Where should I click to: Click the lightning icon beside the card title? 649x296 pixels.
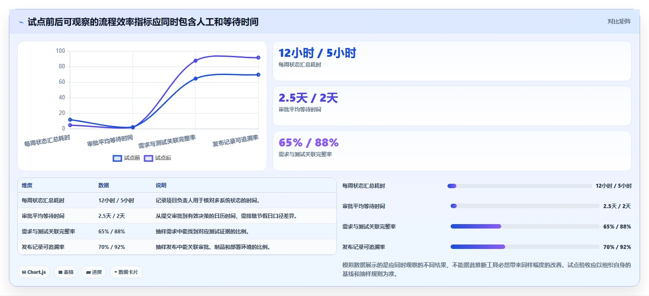tap(21, 22)
